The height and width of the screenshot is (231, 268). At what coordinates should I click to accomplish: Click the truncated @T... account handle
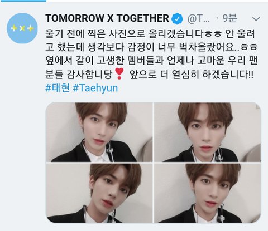coord(199,18)
